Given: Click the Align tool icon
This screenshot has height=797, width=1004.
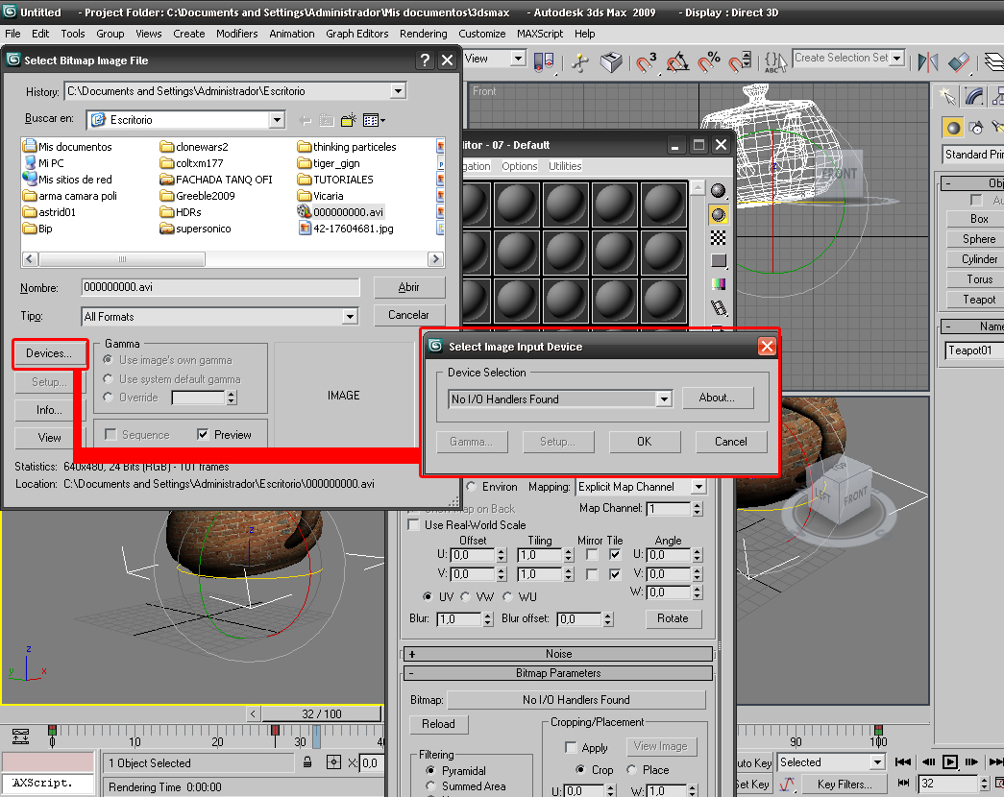Looking at the screenshot, I should pyautogui.click(x=959, y=61).
